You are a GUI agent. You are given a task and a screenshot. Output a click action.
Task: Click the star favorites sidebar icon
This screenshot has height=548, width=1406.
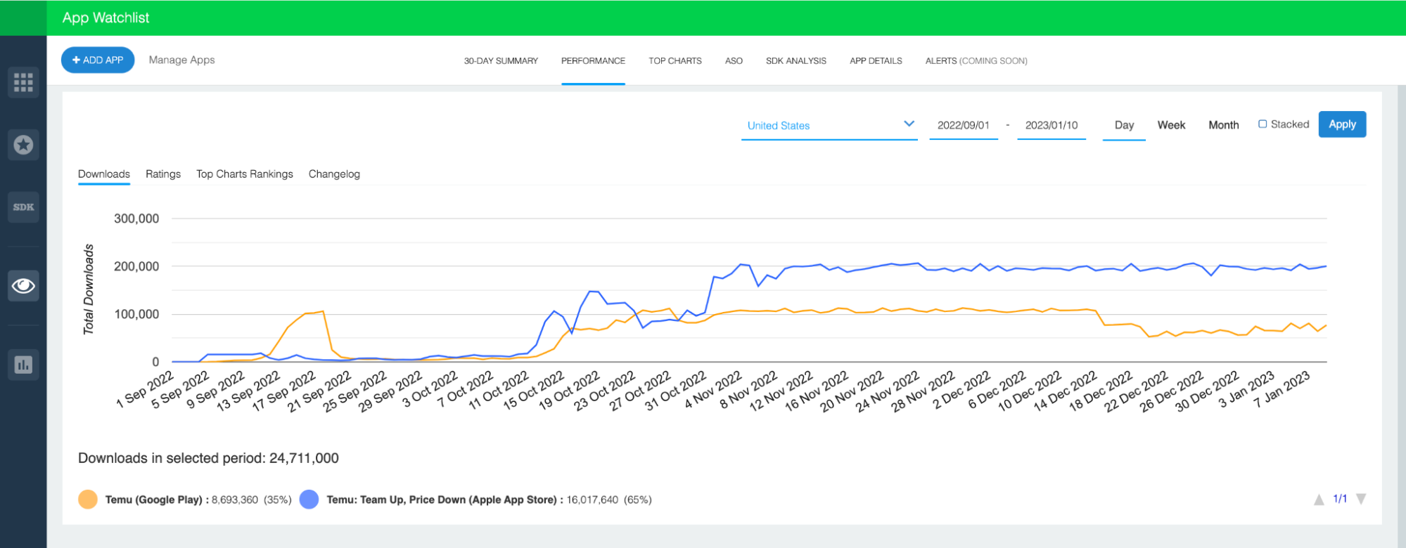(23, 145)
